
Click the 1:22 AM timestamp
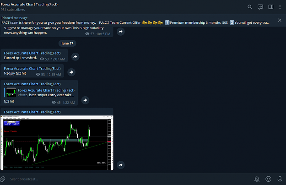tap(69, 103)
